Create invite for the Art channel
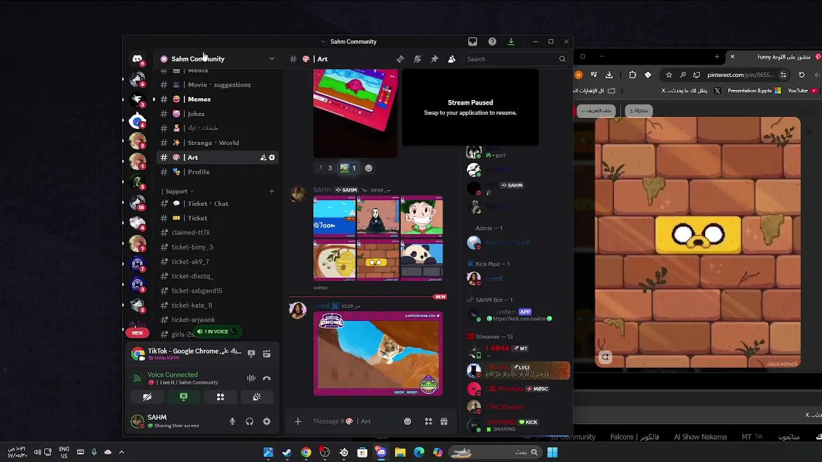The image size is (822, 462). point(263,158)
